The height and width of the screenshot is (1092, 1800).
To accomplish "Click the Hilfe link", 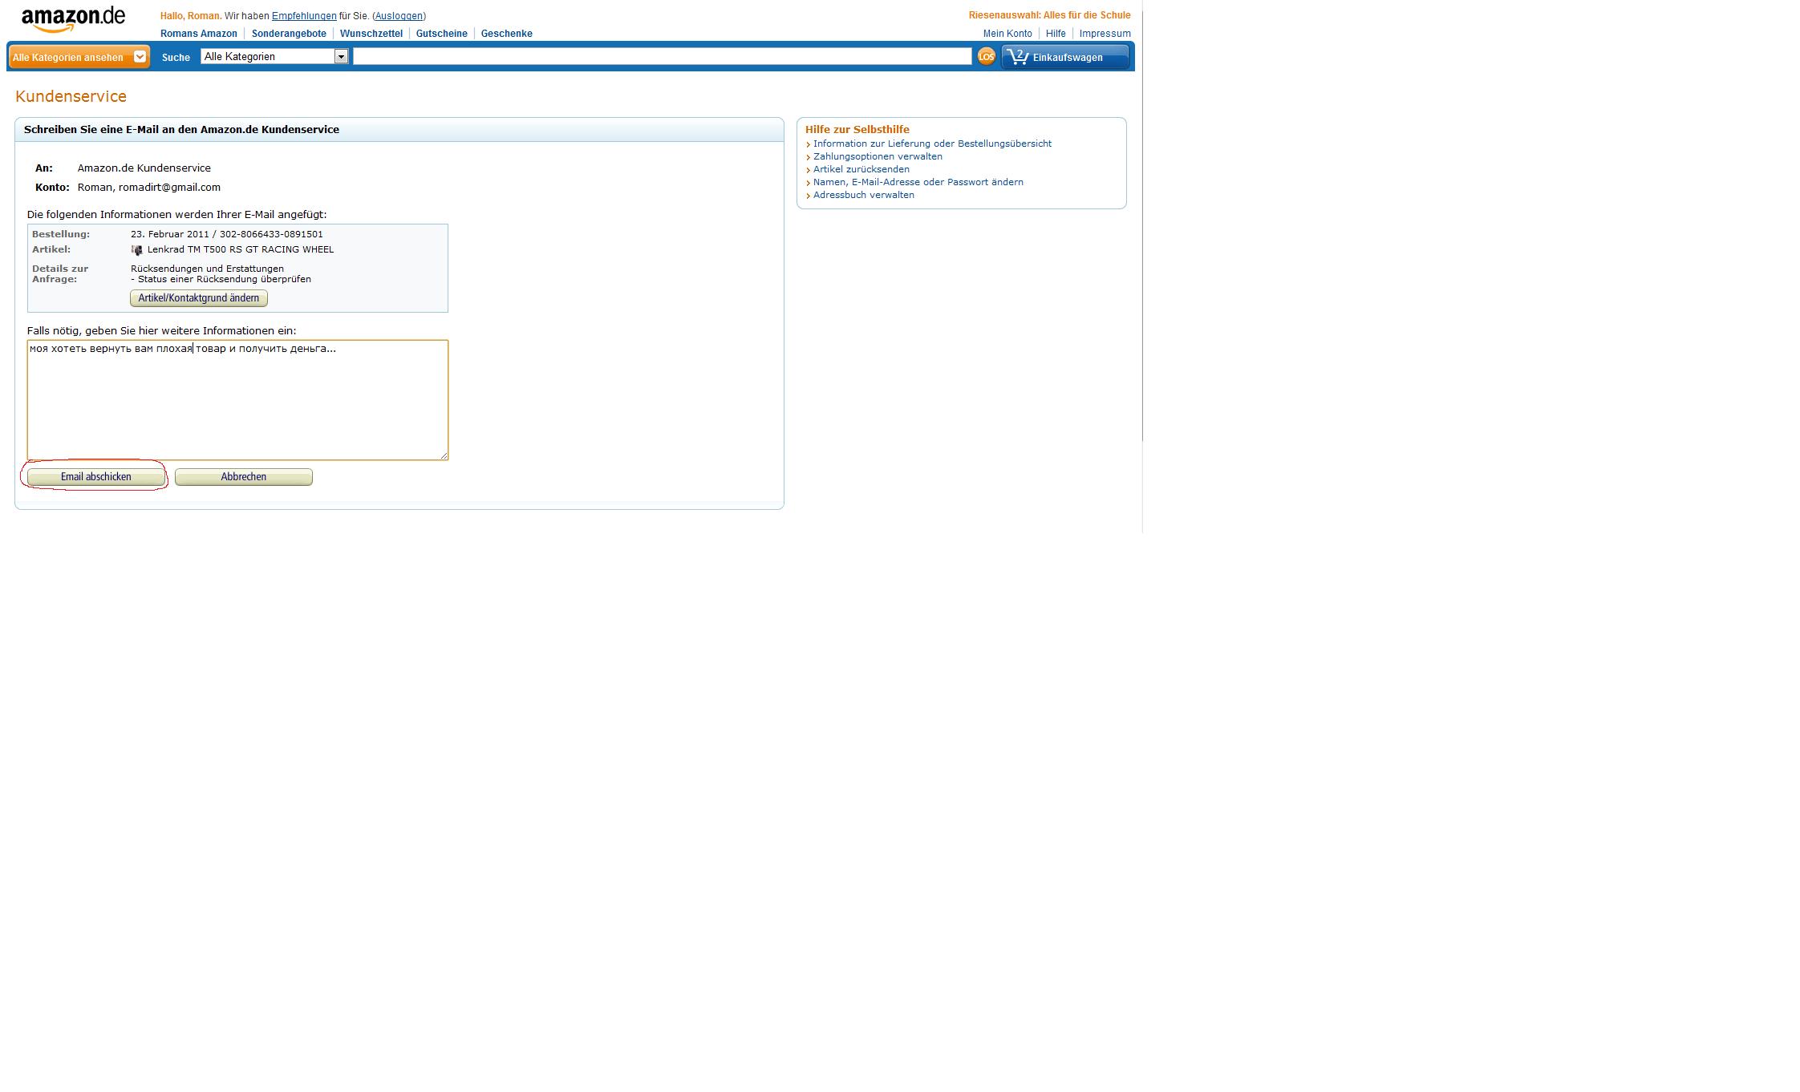I will point(1056,34).
